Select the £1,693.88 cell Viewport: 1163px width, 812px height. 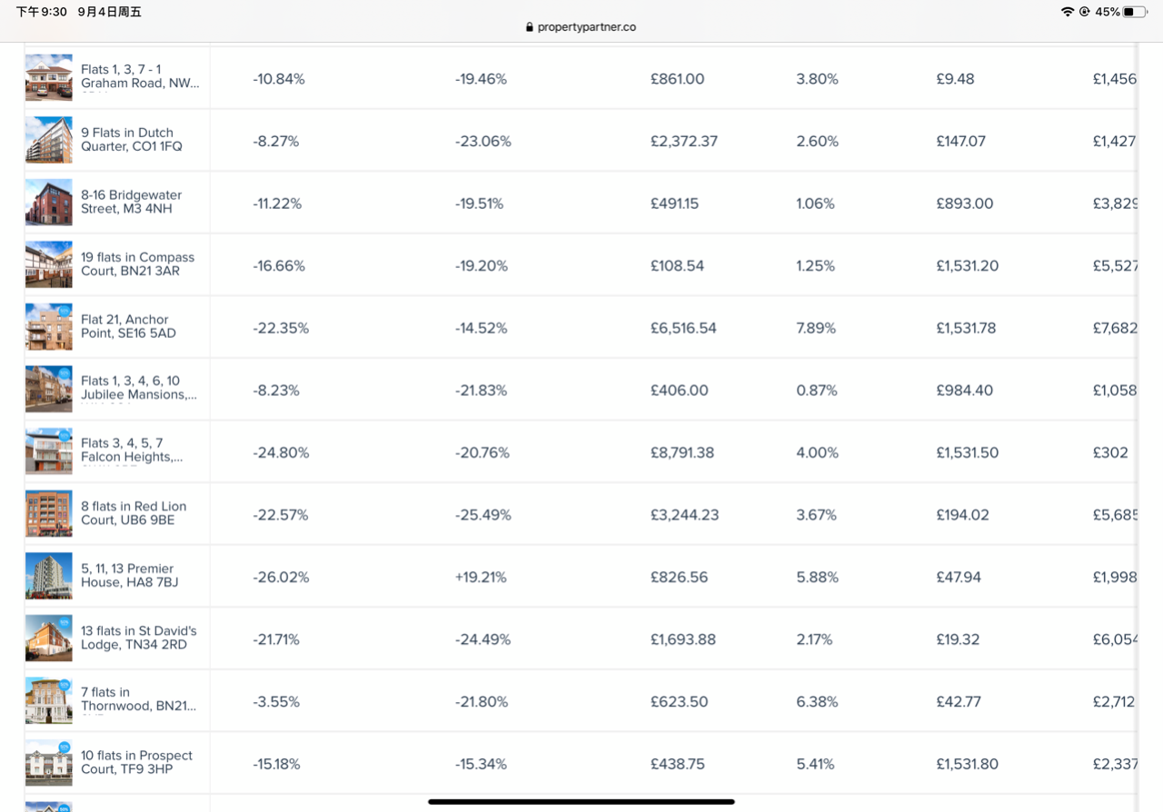coord(683,639)
